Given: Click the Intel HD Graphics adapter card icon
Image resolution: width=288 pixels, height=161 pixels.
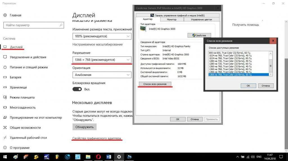Looking at the screenshot, I should 143,29.
